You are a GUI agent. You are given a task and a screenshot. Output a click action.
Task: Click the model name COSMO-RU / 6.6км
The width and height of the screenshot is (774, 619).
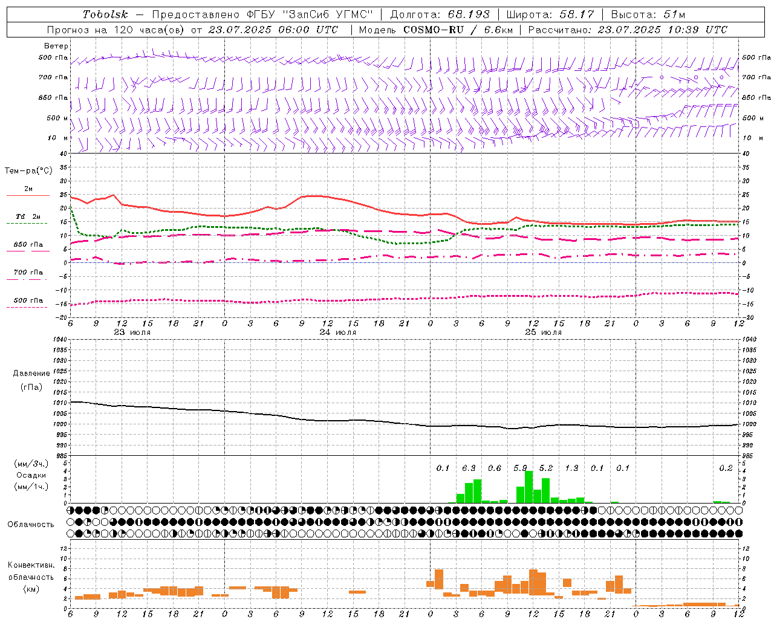click(458, 30)
